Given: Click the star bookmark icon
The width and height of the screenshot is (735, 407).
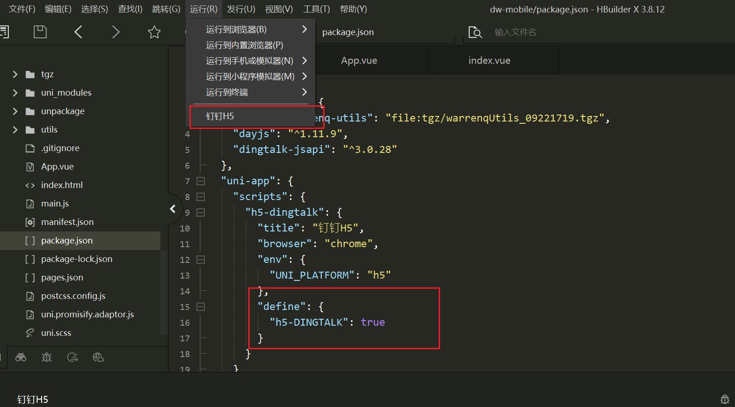Looking at the screenshot, I should (x=154, y=32).
